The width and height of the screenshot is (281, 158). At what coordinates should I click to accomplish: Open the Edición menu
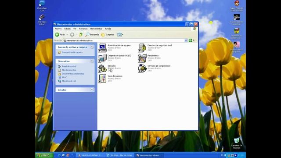click(x=67, y=29)
